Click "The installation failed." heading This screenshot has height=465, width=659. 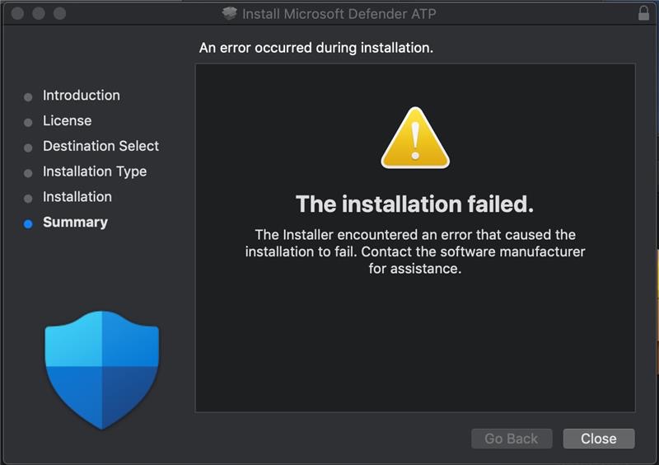click(x=415, y=204)
